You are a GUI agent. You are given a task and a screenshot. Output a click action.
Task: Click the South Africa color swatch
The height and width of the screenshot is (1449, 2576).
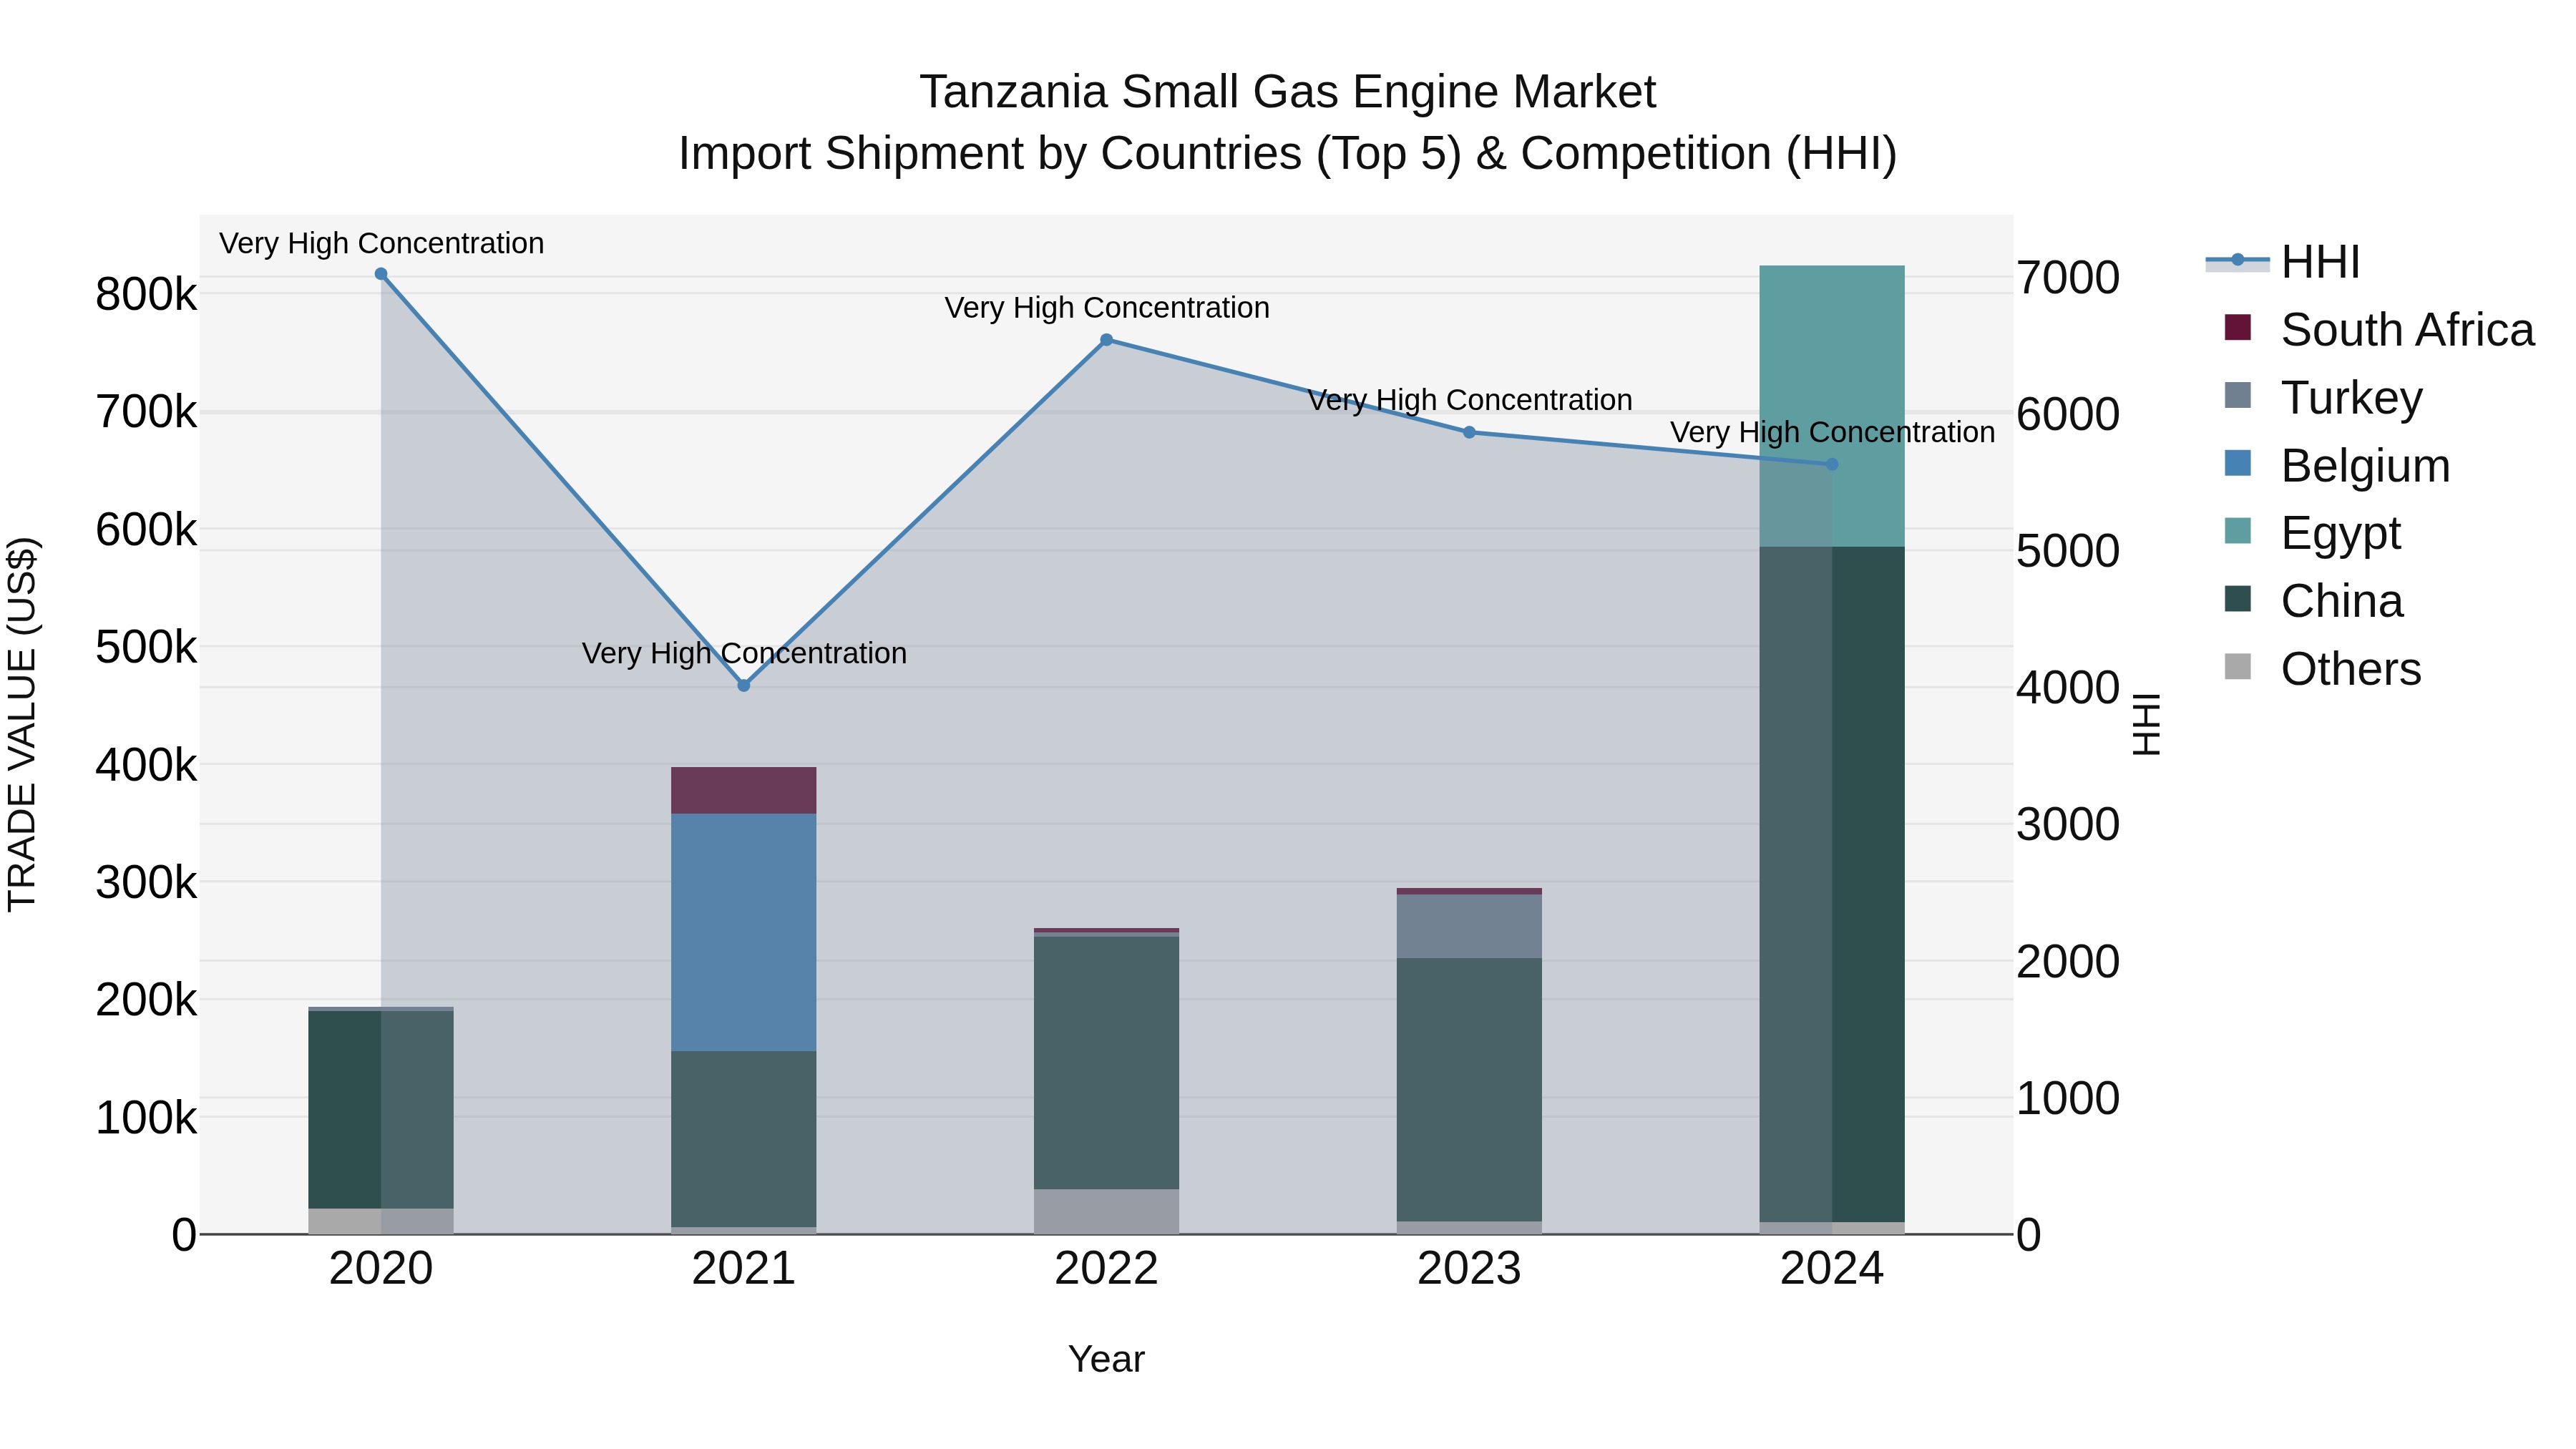2238,327
